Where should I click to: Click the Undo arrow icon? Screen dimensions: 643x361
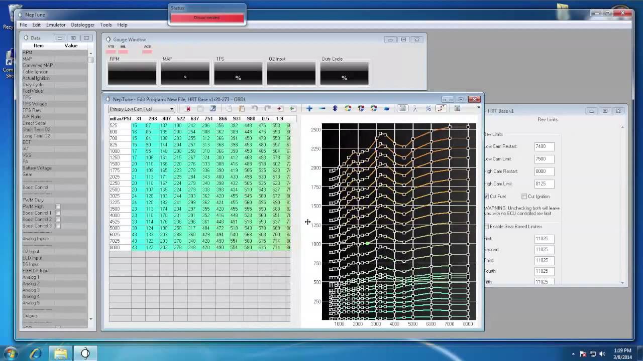click(255, 108)
